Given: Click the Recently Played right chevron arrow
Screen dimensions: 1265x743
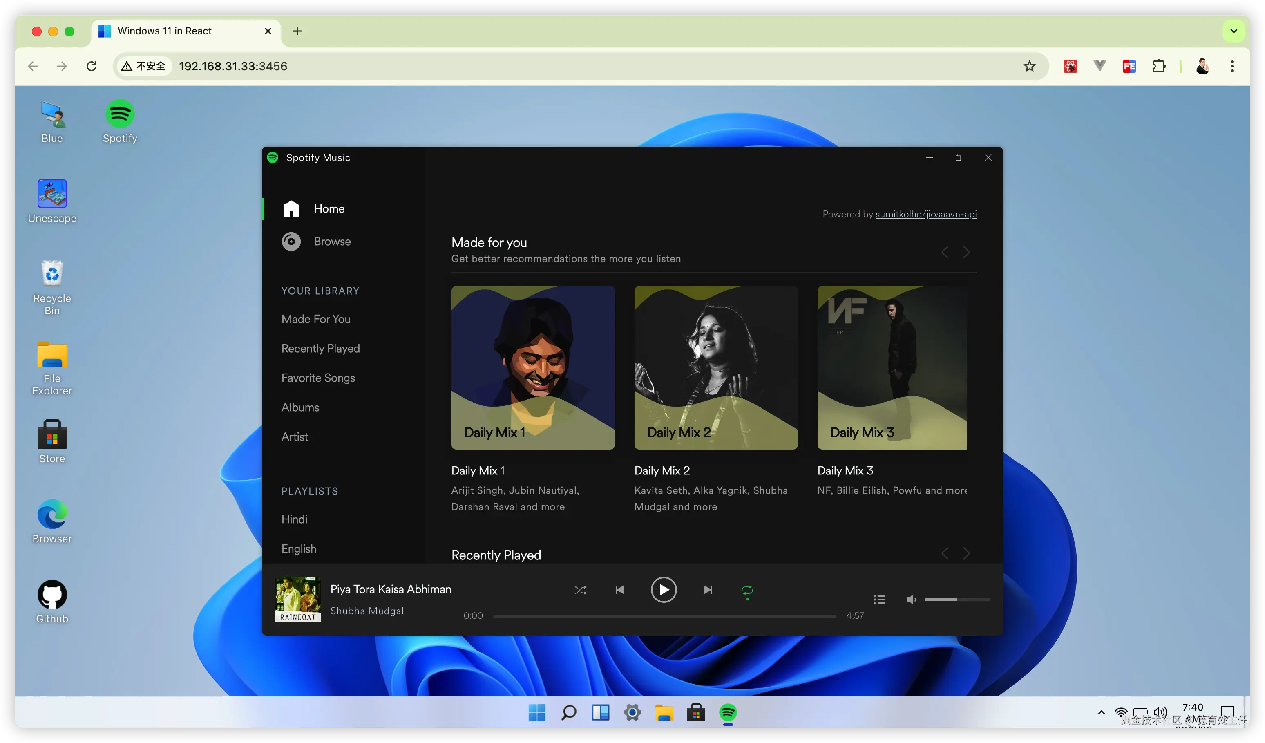Looking at the screenshot, I should pyautogui.click(x=967, y=553).
